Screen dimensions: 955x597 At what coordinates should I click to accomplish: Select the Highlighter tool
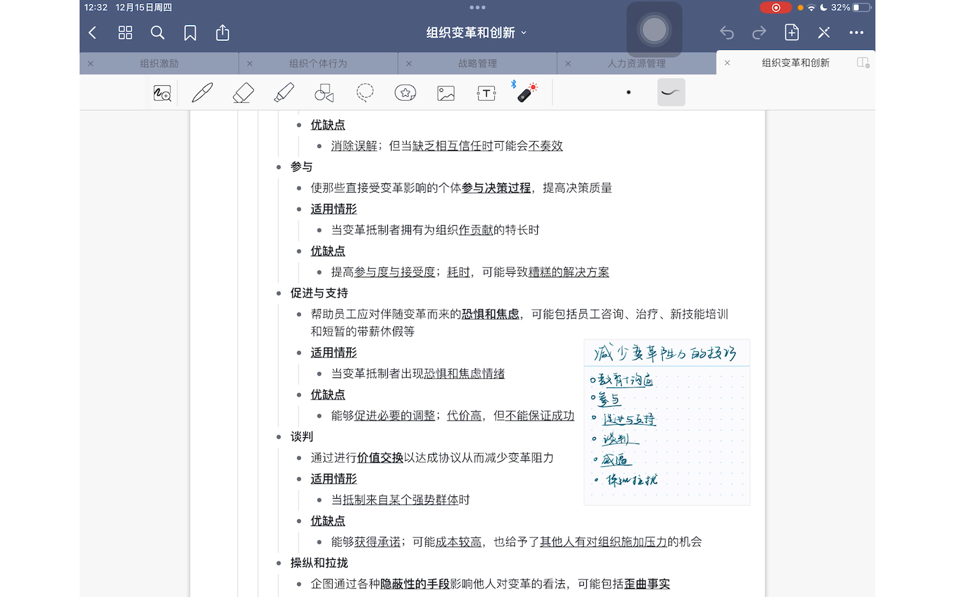(284, 93)
